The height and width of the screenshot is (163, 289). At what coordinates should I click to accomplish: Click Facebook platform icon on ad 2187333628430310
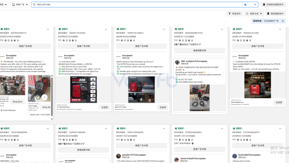(238, 140)
